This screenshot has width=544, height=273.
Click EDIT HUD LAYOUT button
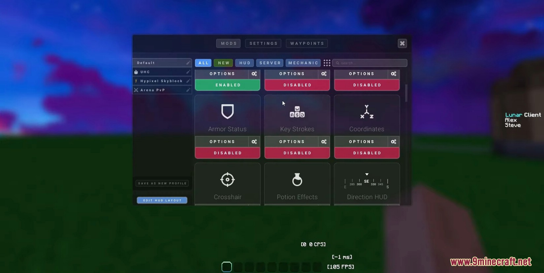point(162,200)
